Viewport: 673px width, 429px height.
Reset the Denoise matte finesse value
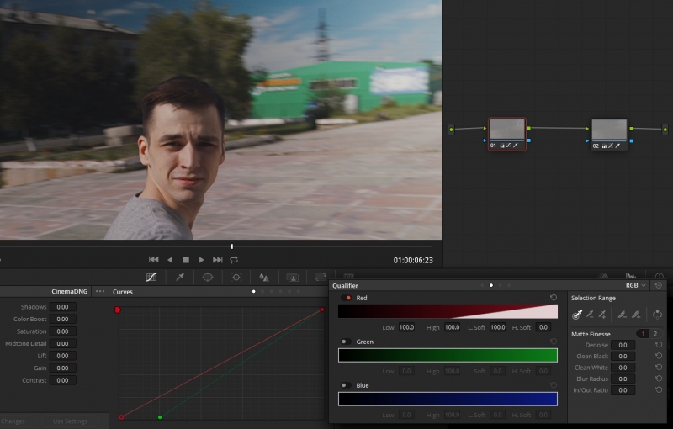[x=658, y=345]
